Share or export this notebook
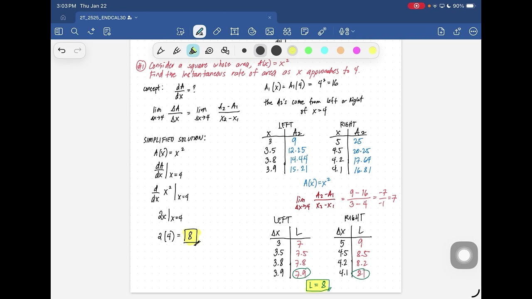 (x=457, y=32)
